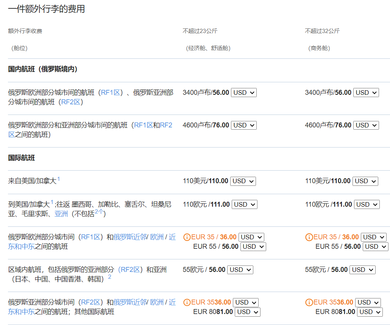Image resolution: width=390 pixels, height=325 pixels.
Task: Open the 亚洲 link after 毛里求斯
Action: pos(61,214)
